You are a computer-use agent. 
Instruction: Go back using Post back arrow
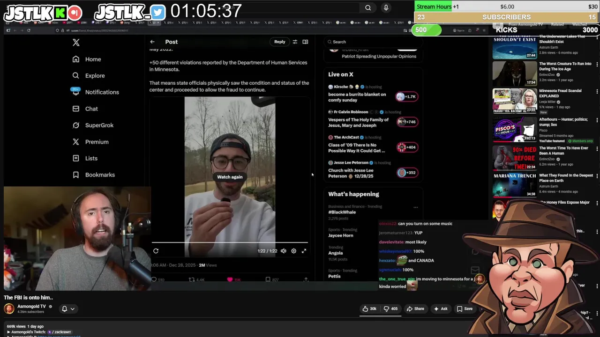[x=152, y=42]
